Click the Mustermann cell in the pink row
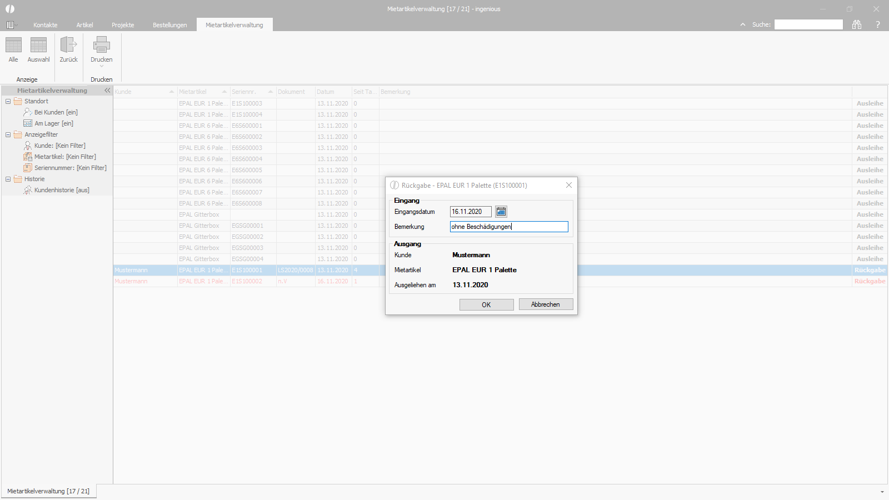889x500 pixels. click(x=145, y=281)
